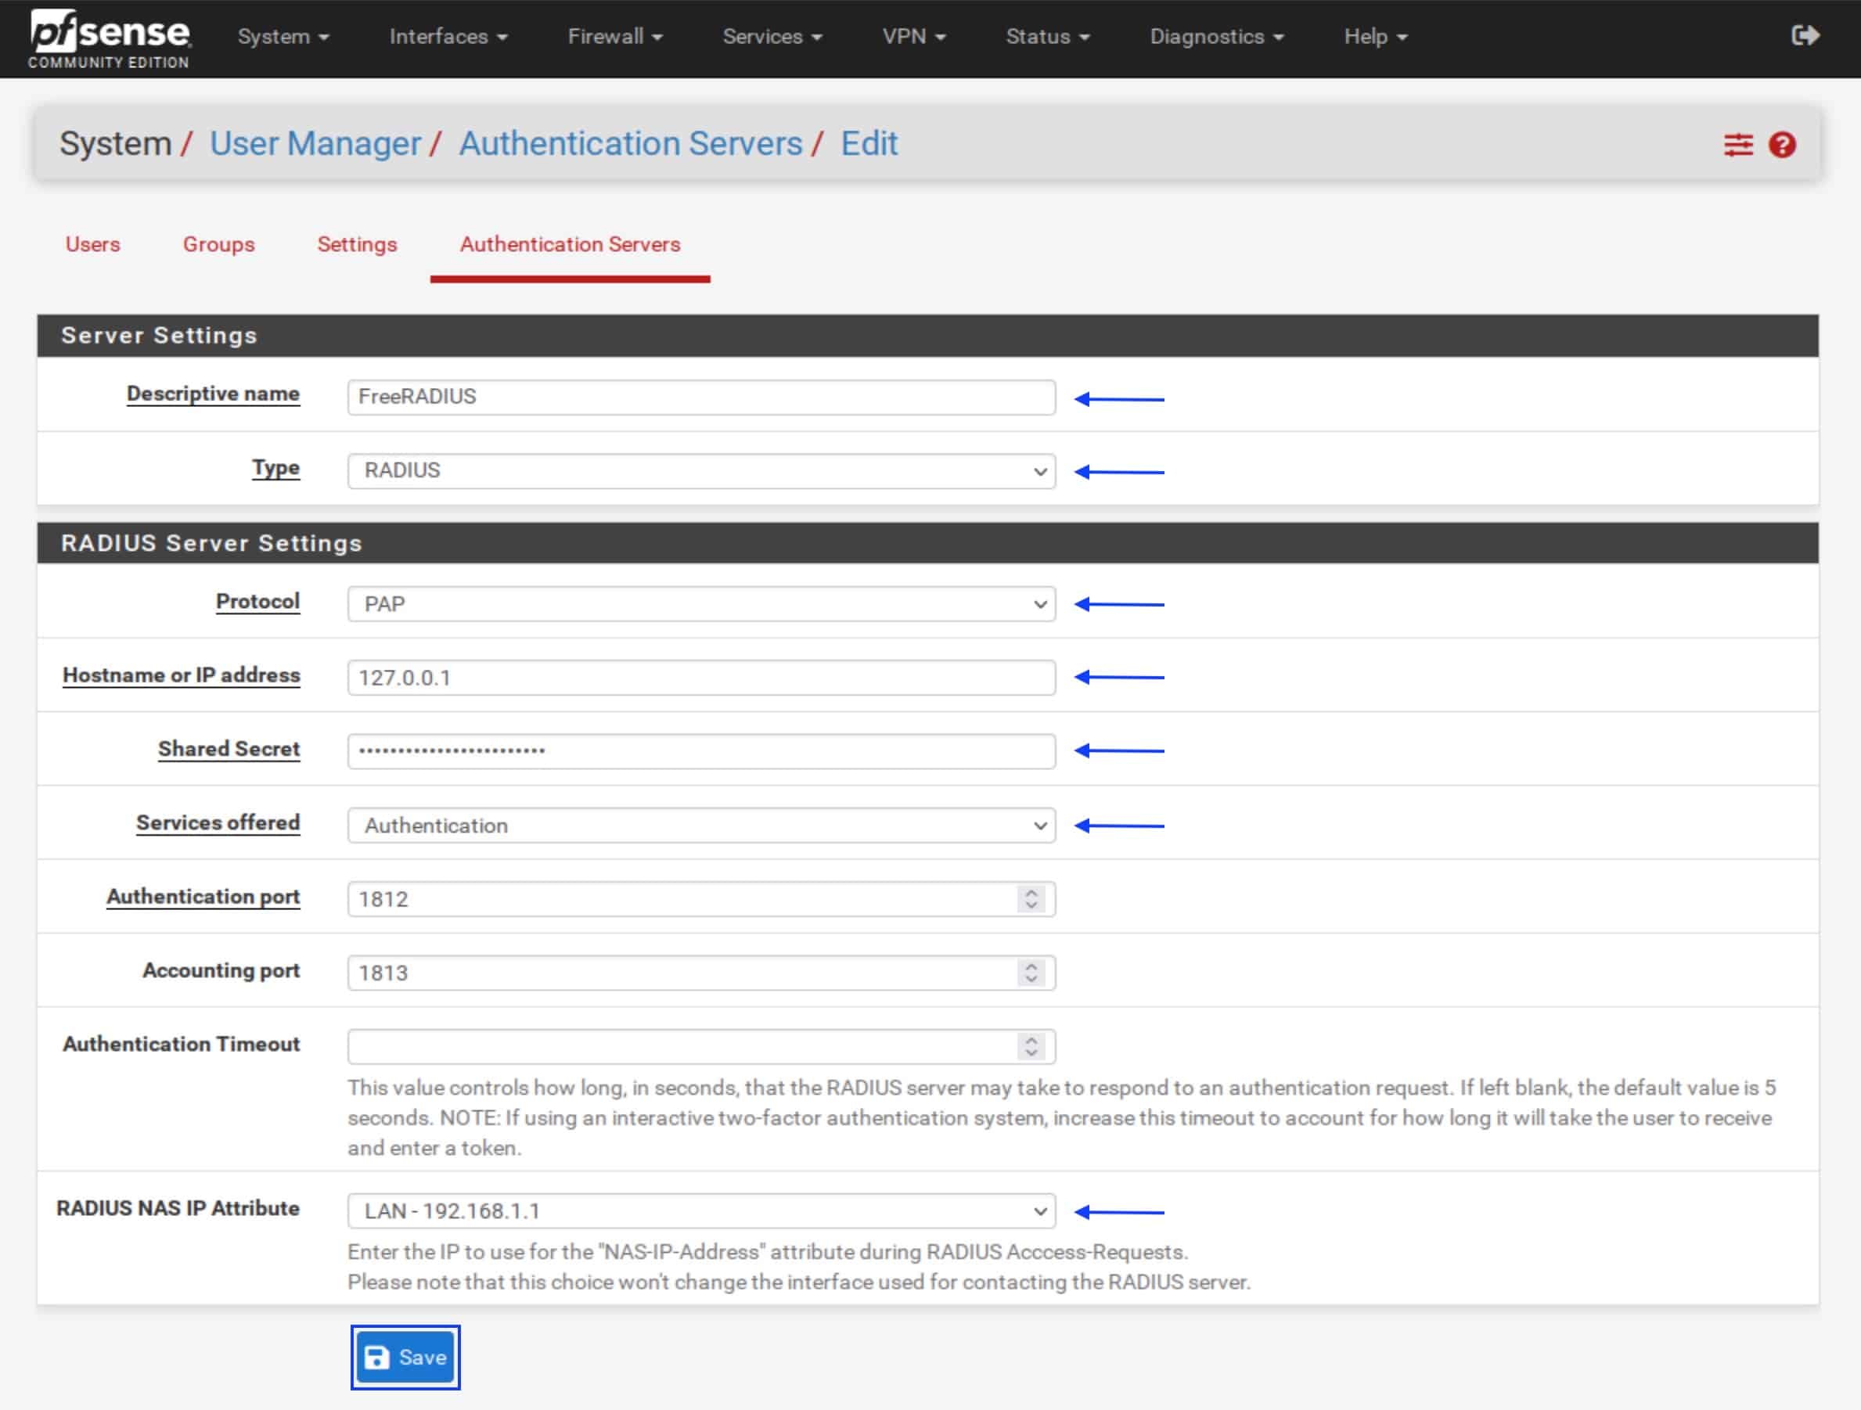
Task: Switch to the Groups tab
Action: click(219, 244)
